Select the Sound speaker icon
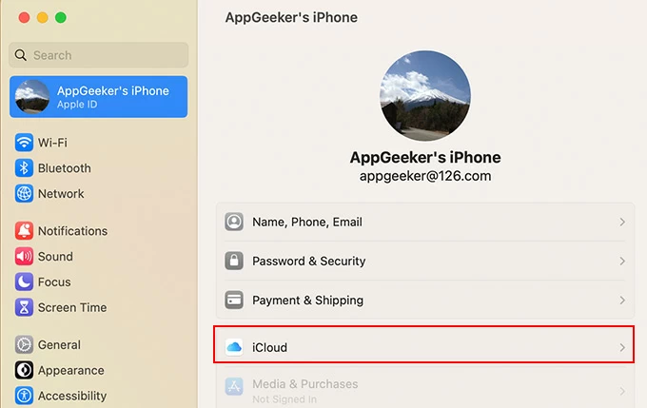 coord(25,257)
